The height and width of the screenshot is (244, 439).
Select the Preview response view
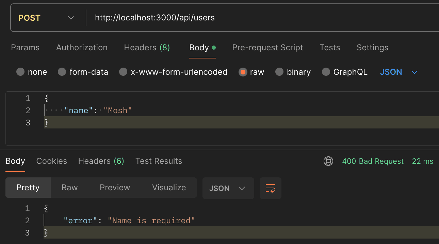tap(115, 188)
